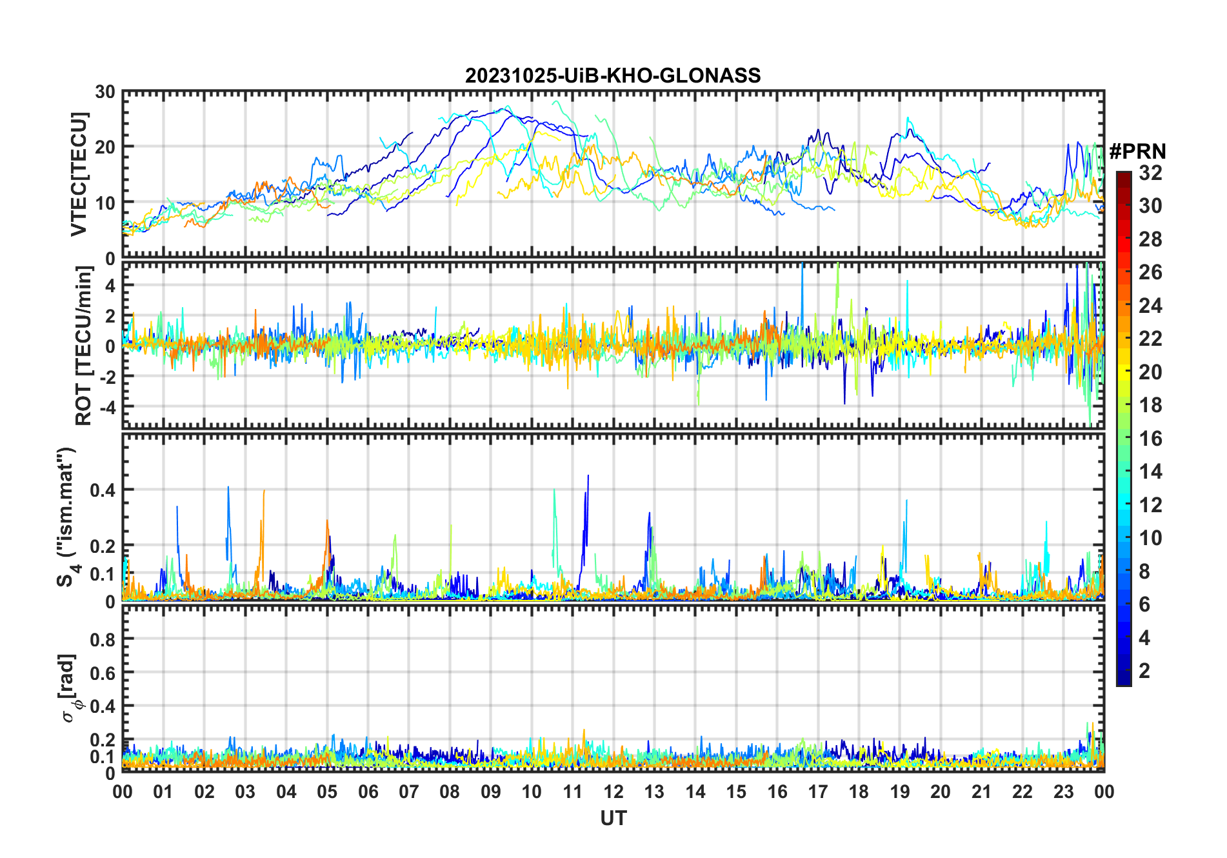Image resolution: width=1227 pixels, height=858 pixels.
Task: Click the VTEC[TECU] y-axis label
Action: [x=79, y=174]
